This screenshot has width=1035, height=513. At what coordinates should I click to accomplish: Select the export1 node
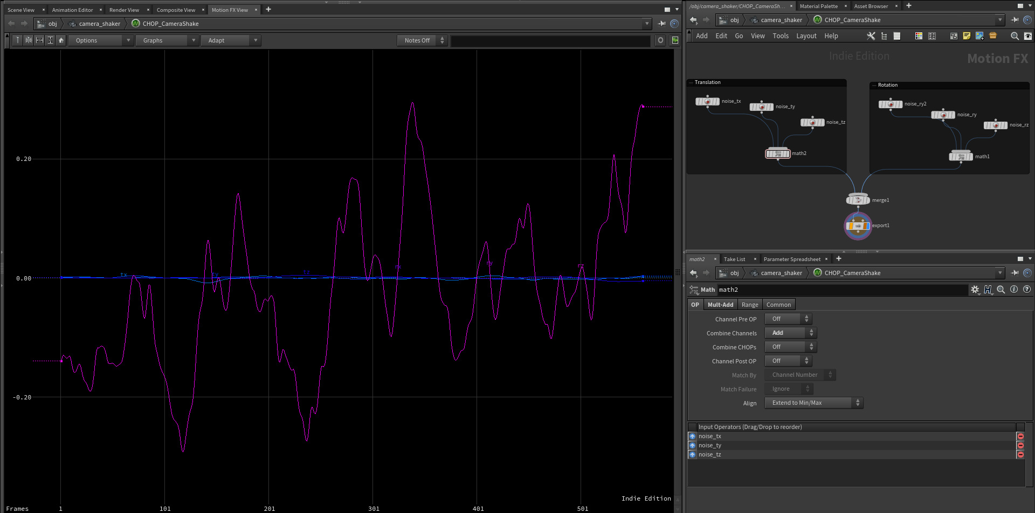tap(858, 226)
